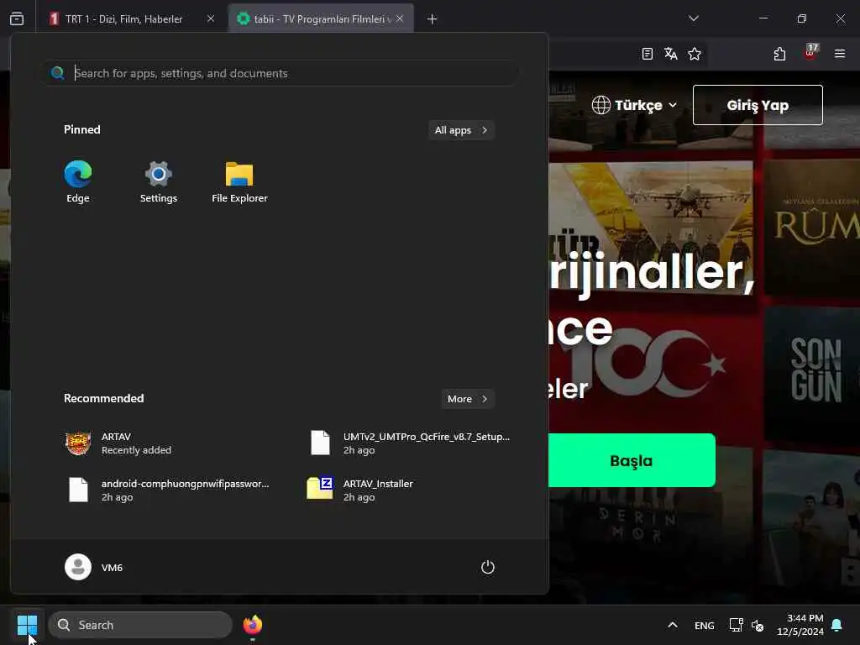Screen dimensions: 860x645
Task: Click the Start menu search box
Action: tap(281, 73)
